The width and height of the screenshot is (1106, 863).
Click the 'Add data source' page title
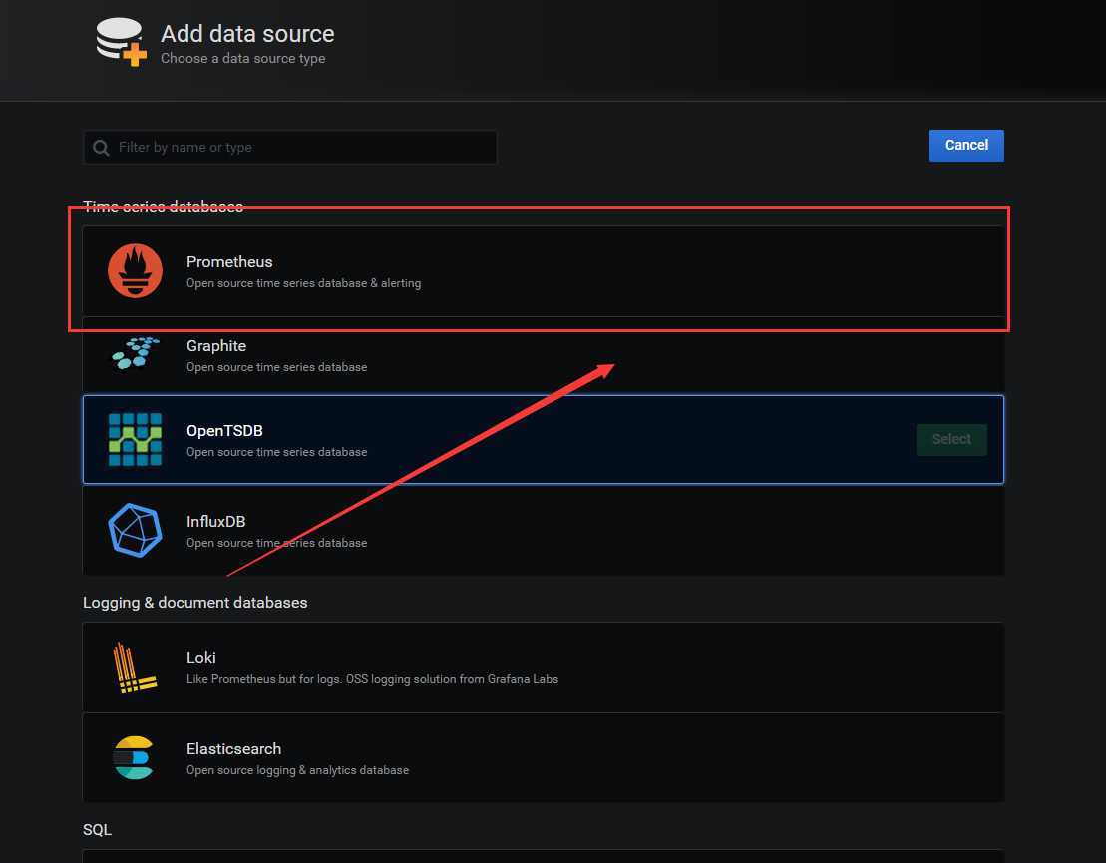click(x=247, y=34)
